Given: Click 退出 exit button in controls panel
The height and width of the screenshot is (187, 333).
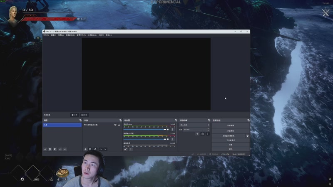Looking at the screenshot, I should tap(231, 149).
